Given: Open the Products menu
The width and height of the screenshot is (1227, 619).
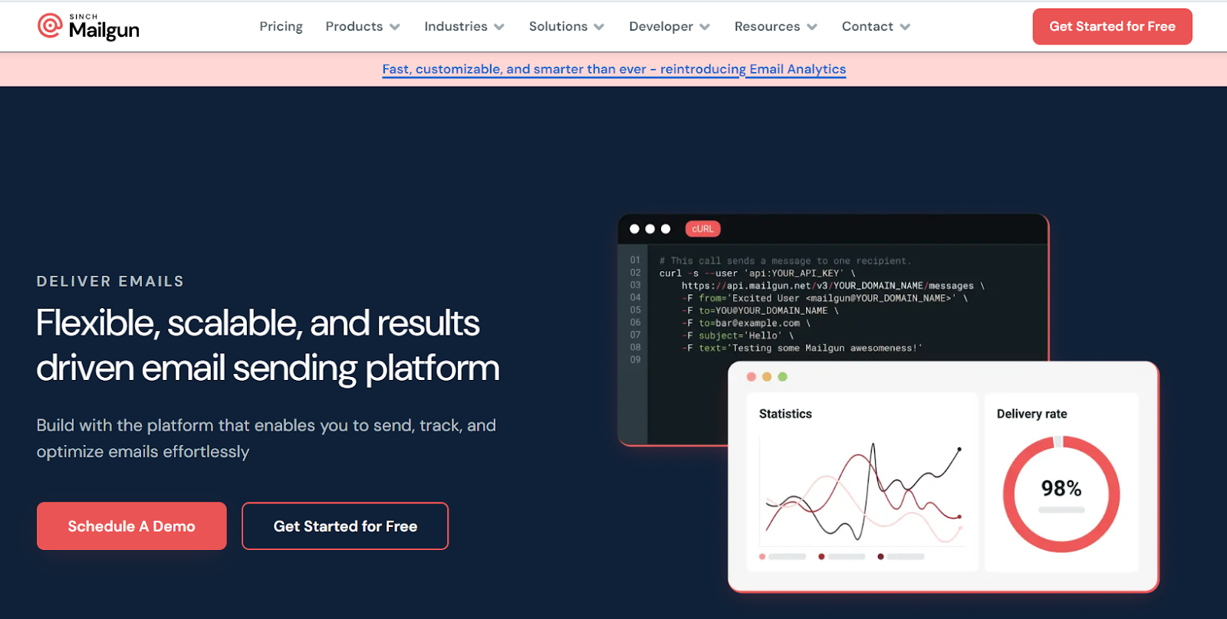Looking at the screenshot, I should pyautogui.click(x=354, y=26).
